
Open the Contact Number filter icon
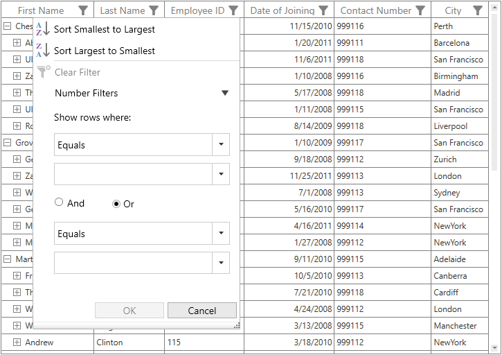tap(420, 10)
